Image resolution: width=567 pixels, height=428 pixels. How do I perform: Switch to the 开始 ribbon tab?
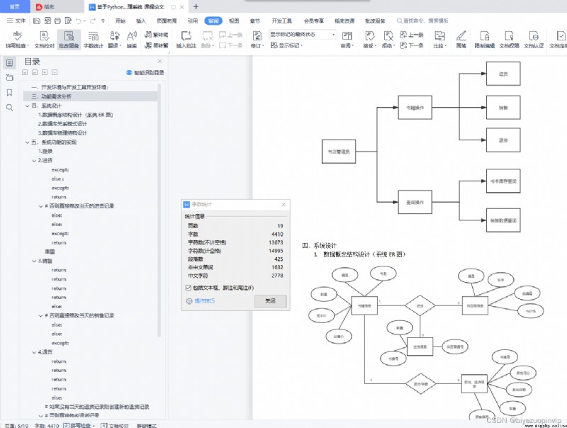(120, 21)
